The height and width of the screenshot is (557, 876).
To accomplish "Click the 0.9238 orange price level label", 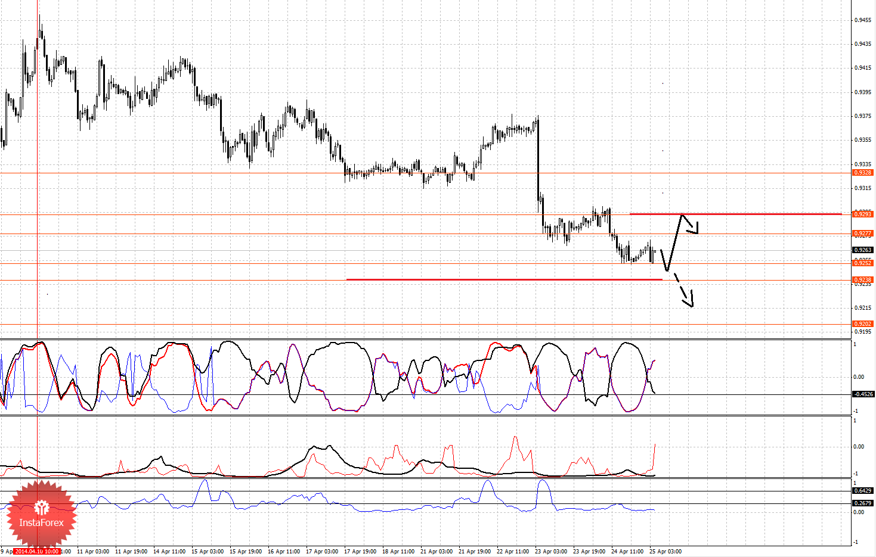I will pyautogui.click(x=863, y=279).
